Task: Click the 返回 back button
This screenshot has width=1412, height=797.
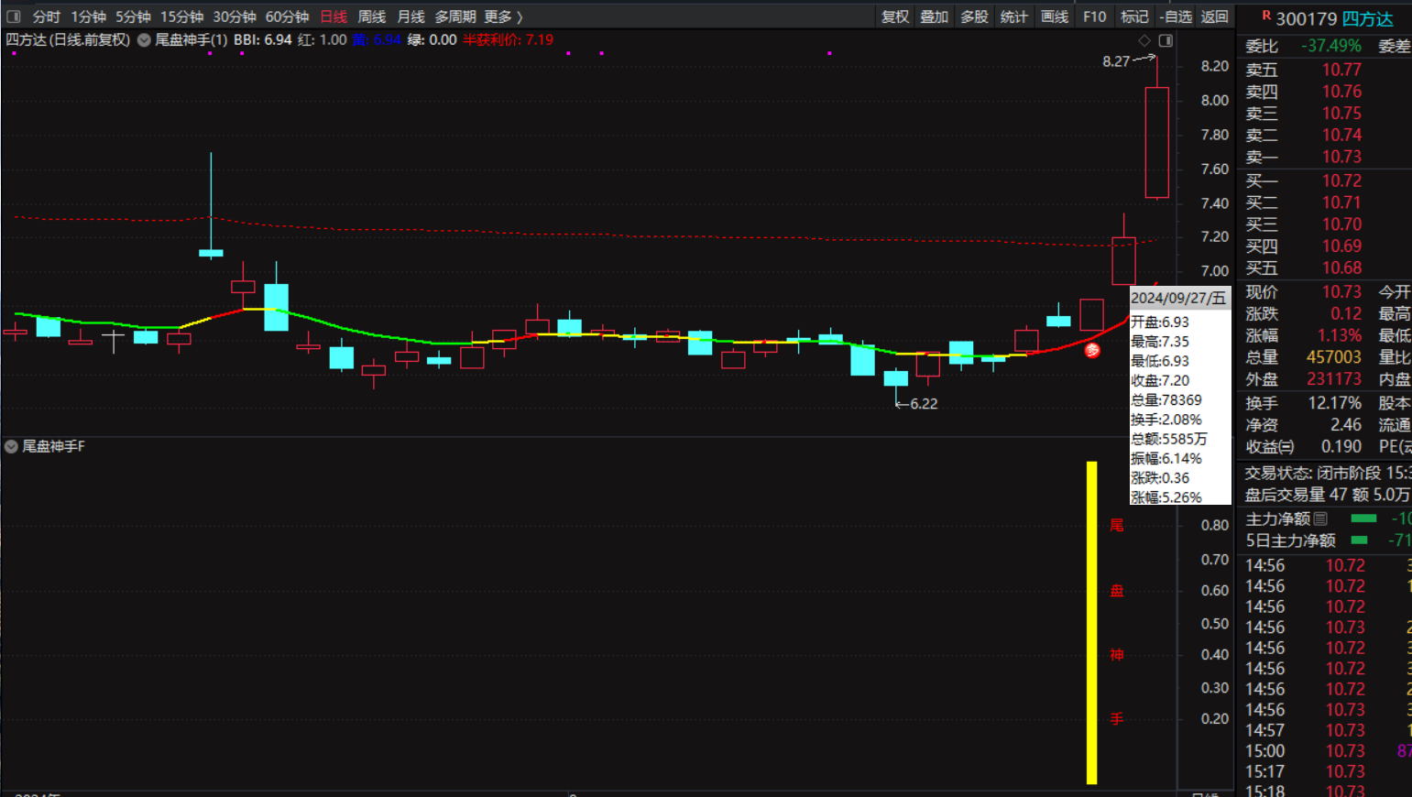Action: pos(1214,16)
